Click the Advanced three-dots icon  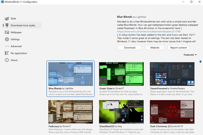coord(7,46)
